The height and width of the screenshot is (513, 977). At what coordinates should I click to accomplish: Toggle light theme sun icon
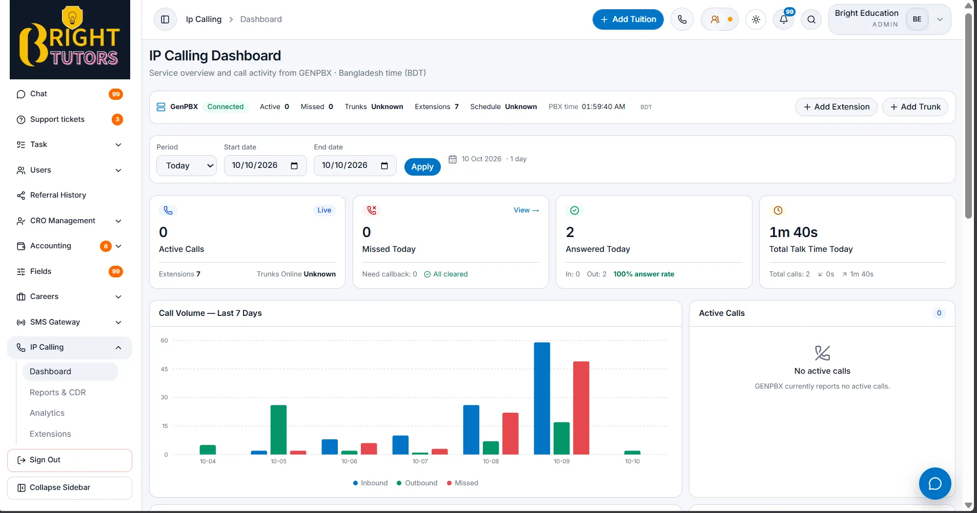756,19
